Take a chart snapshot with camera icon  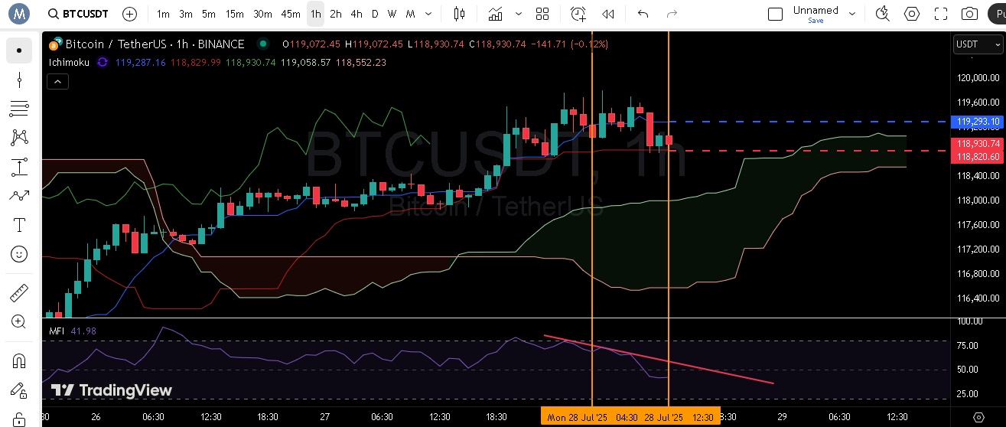[969, 14]
